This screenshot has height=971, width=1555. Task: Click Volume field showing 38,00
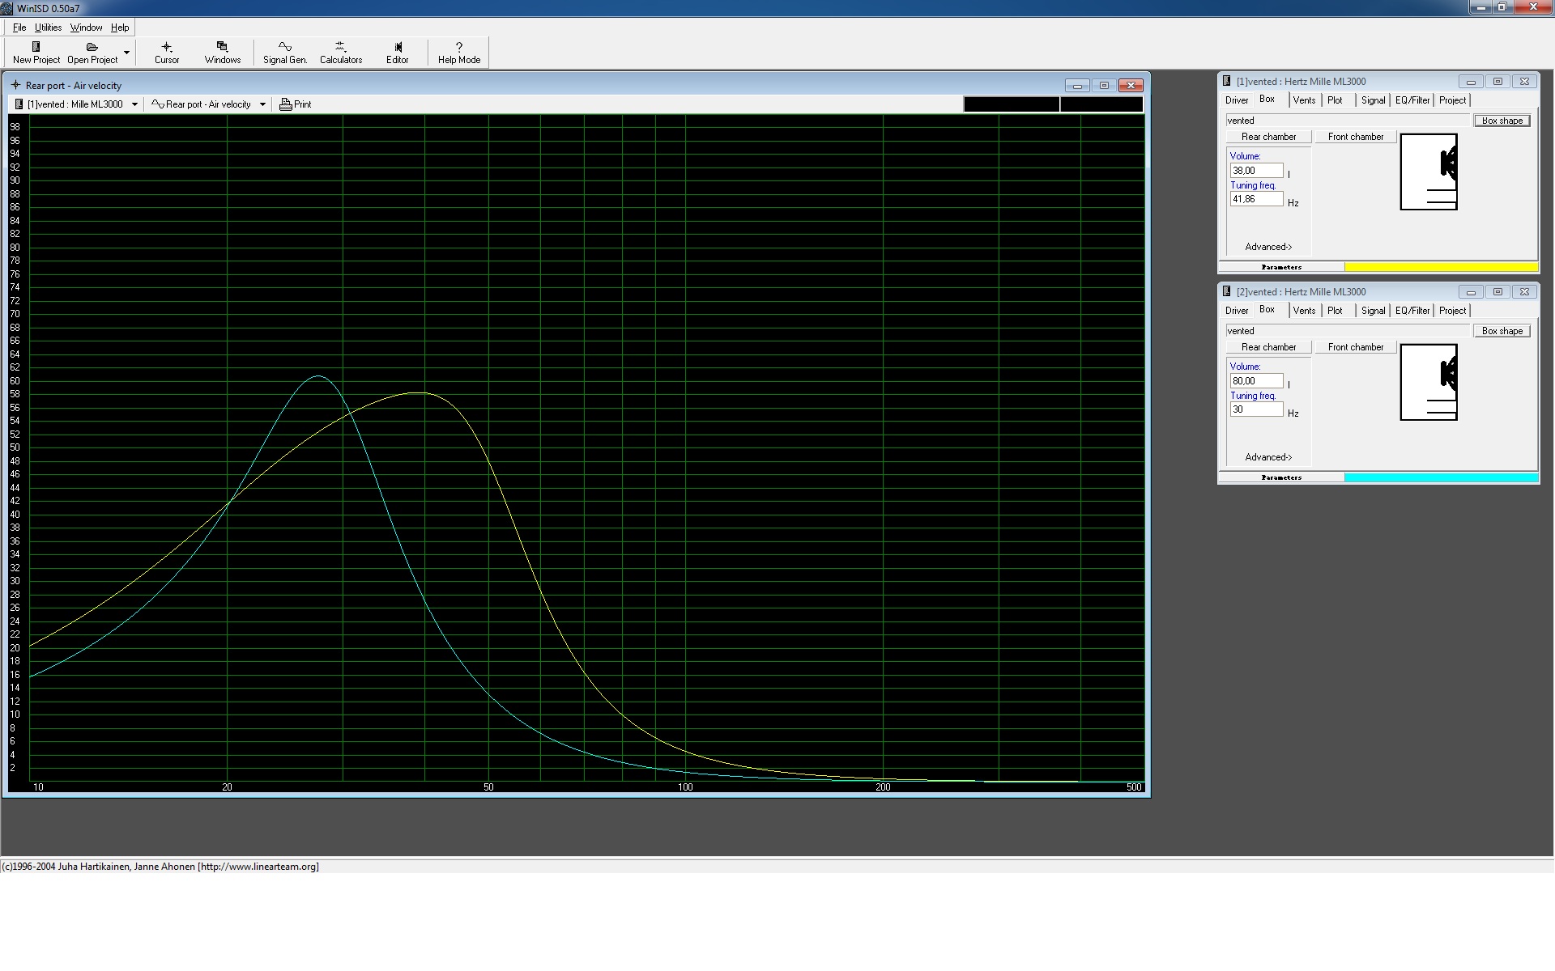click(1256, 171)
